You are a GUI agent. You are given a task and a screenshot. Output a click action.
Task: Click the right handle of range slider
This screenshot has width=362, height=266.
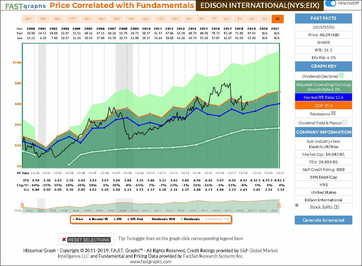coord(279,206)
